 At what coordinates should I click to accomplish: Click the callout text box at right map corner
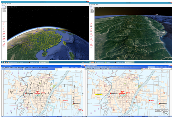pos(161,110)
